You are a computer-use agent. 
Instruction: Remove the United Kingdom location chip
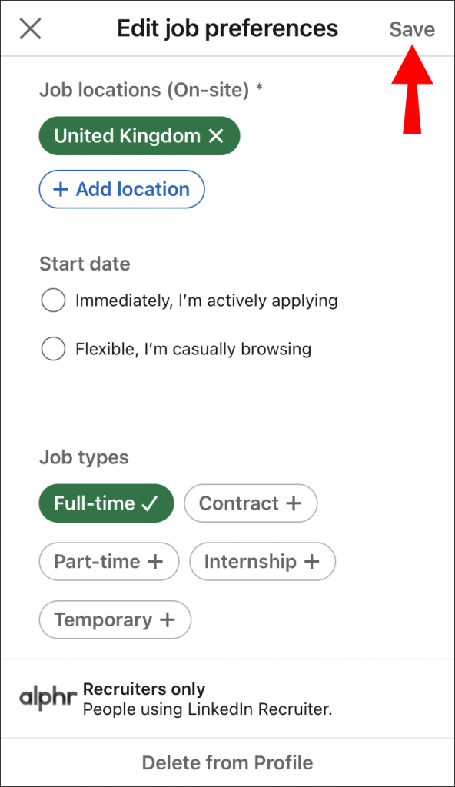tap(216, 136)
